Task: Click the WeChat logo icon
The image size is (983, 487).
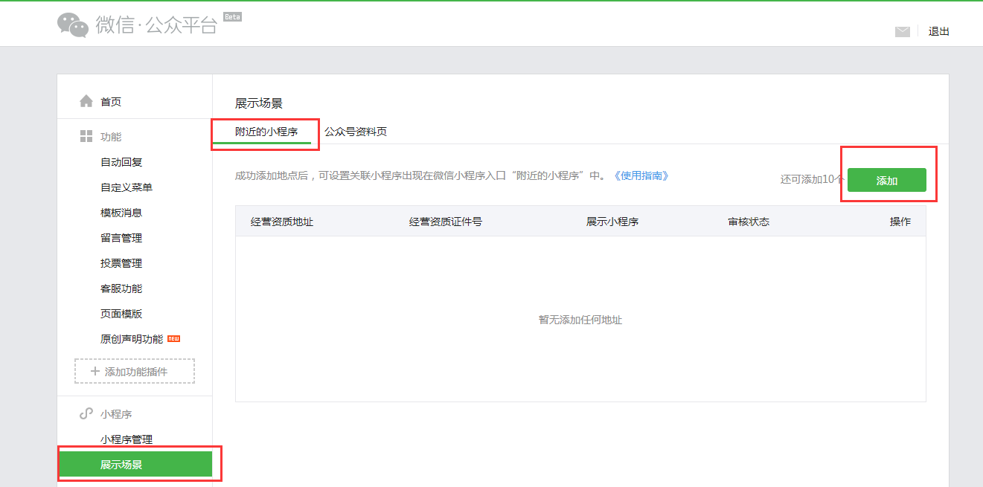Action: point(73,25)
